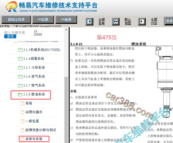
Task: Open the 3.1.5 冷却系统 node
Action: click(34, 67)
